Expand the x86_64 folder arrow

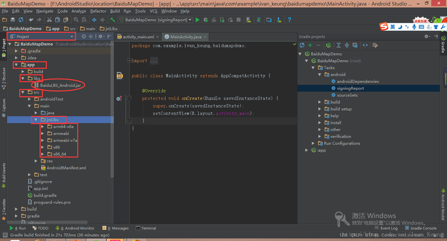43,154
